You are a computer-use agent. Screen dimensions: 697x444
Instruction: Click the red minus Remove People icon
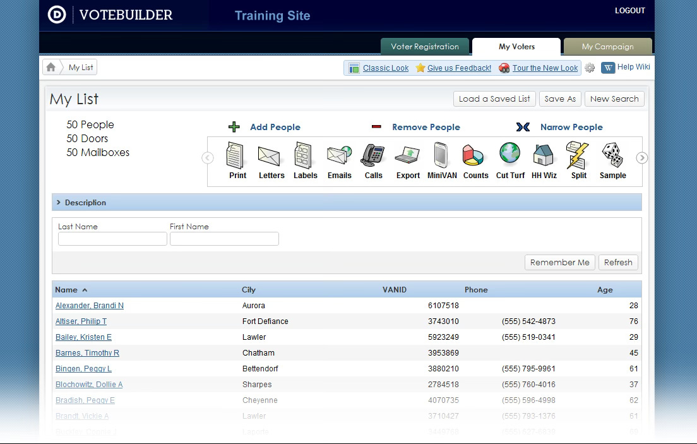pyautogui.click(x=376, y=127)
